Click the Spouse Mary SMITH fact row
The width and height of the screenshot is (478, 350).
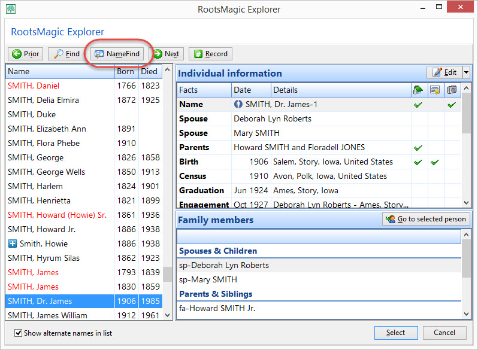click(x=319, y=133)
